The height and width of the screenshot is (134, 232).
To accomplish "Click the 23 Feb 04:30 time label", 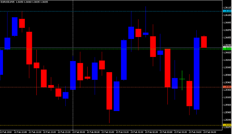I will [x=210, y=132].
